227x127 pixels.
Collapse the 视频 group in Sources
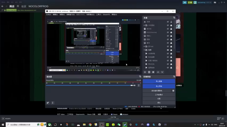144,50
